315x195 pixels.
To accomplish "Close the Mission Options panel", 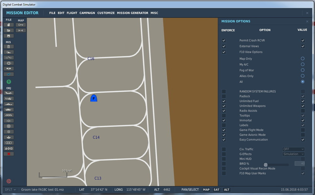I will click(x=307, y=21).
